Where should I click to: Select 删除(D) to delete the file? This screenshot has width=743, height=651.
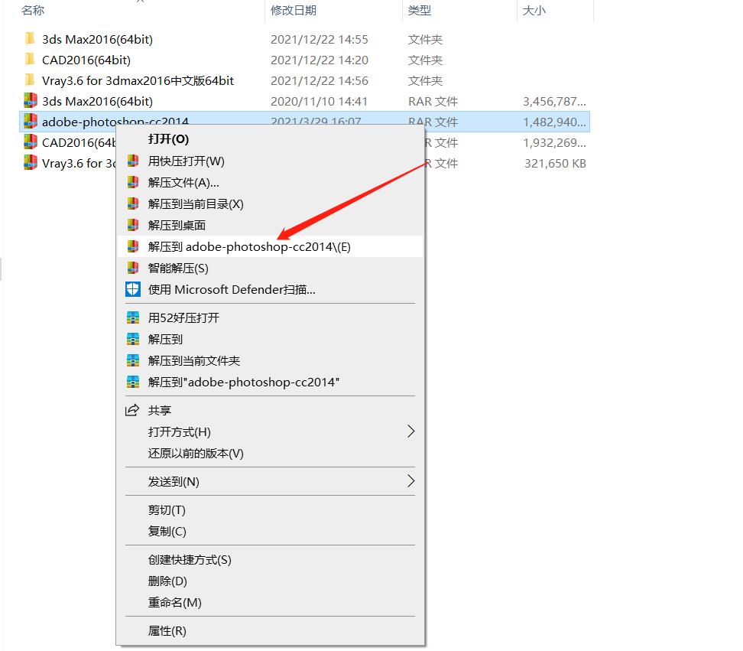167,581
